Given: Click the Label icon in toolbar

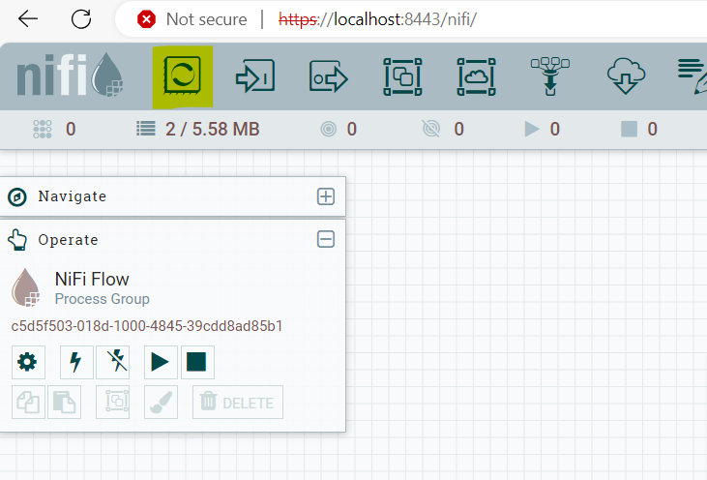Looking at the screenshot, I should coord(692,75).
